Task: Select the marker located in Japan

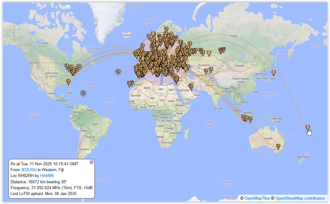Action: pyautogui.click(x=273, y=72)
